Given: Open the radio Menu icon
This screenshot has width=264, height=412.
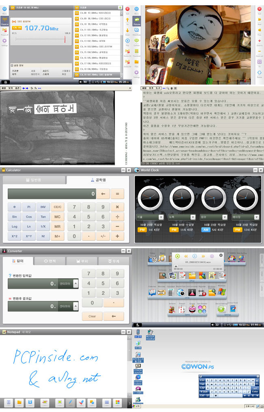Looking at the screenshot, I should (x=4, y=9).
